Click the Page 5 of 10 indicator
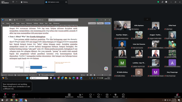This screenshot has height=102, width=182. click(4, 75)
